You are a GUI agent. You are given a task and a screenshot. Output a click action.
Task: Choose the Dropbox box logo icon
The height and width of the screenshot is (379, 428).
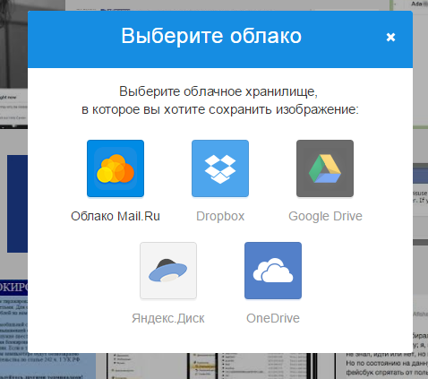pos(220,168)
